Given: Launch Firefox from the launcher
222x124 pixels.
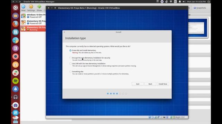Looking at the screenshot, I should click(16, 24).
